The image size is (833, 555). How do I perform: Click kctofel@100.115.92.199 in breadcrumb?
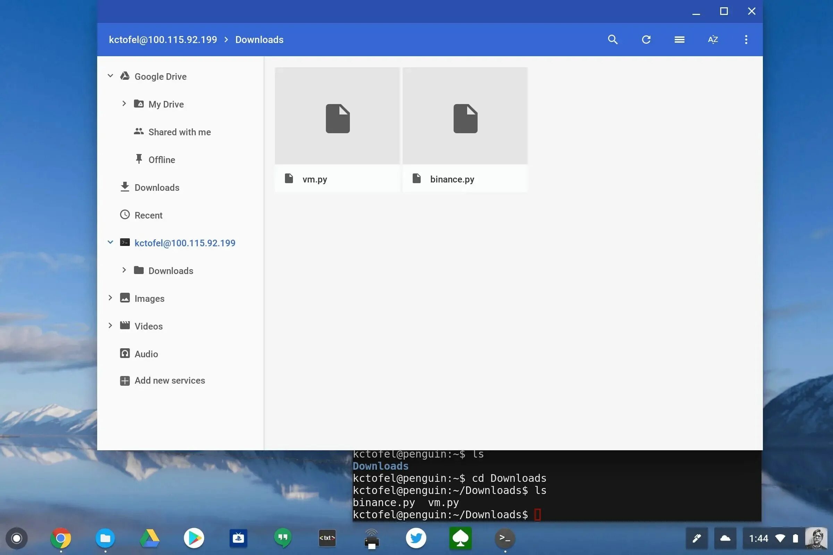coord(163,40)
